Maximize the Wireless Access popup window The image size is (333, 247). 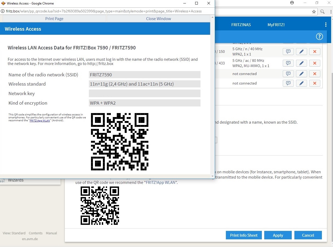[x=197, y=3]
